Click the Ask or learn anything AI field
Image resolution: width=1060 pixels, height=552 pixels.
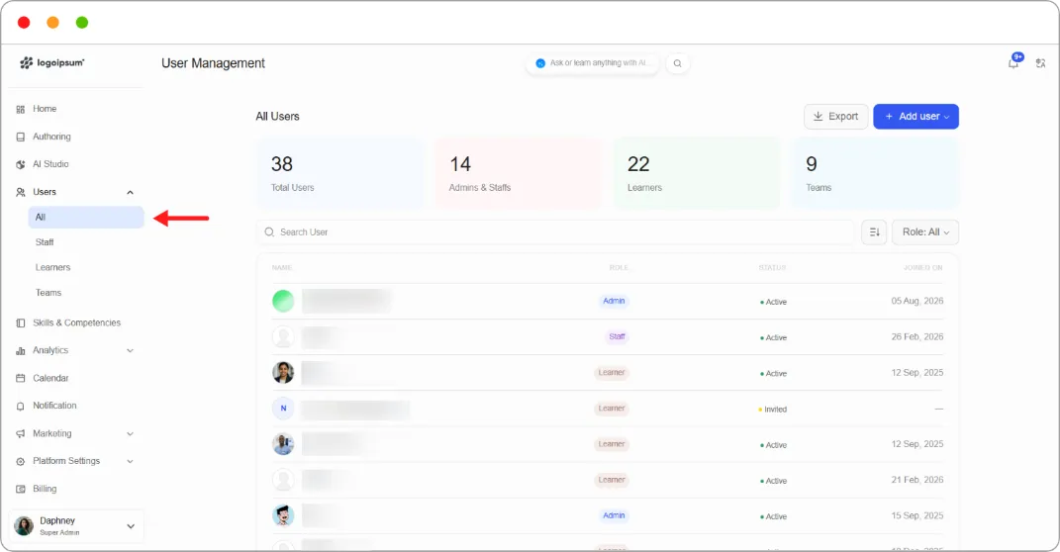pos(592,63)
